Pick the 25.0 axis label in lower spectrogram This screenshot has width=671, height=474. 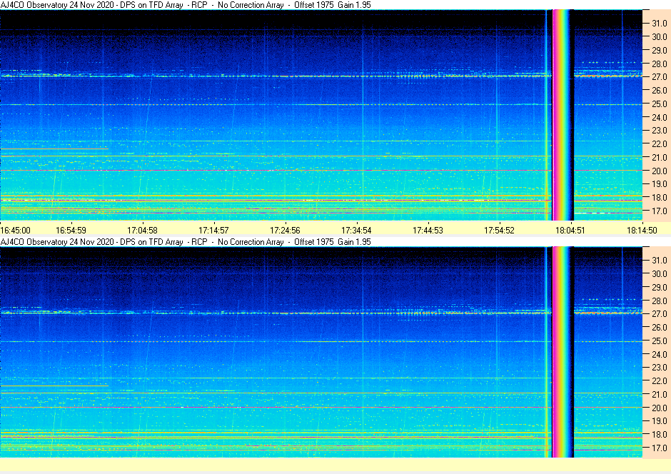tap(660, 341)
